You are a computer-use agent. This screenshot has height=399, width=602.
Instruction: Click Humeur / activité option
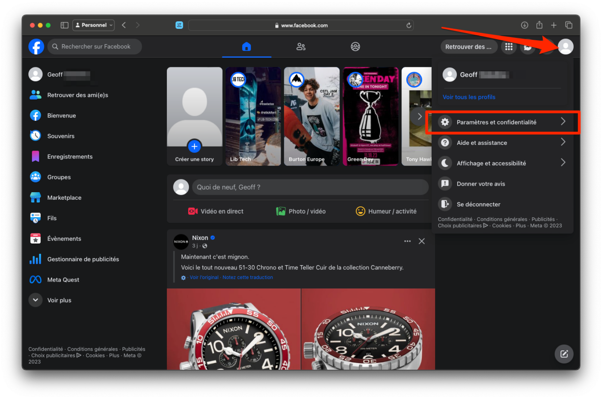[386, 211]
